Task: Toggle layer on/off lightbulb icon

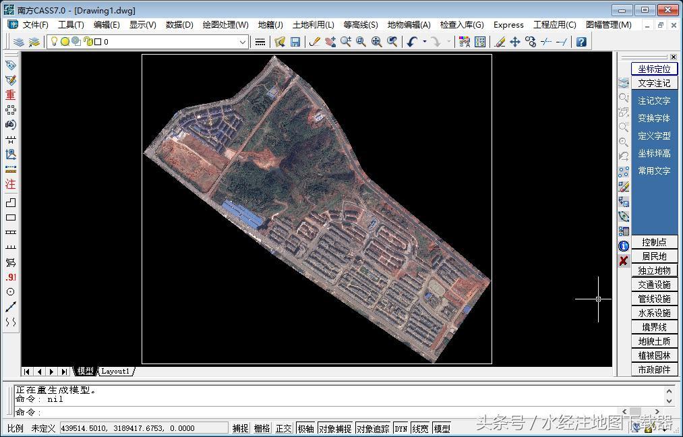Action: (x=54, y=41)
